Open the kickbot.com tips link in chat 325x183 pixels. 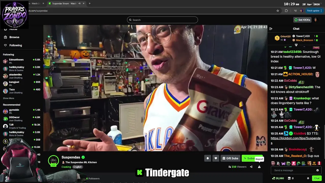pos(296,141)
